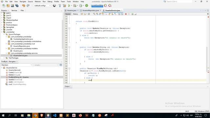Switch to the Usuarios.java editor tab
Image resolution: width=210 pixels, height=118 pixels.
[x=72, y=10]
